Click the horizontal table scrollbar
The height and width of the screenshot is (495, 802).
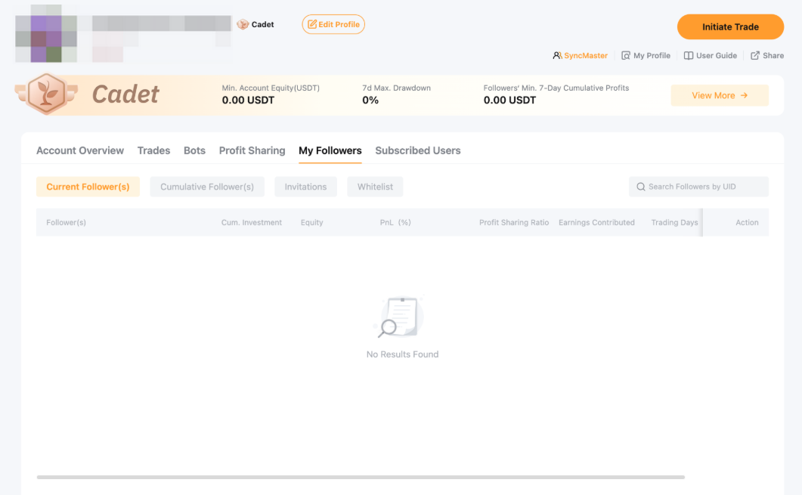pyautogui.click(x=361, y=477)
